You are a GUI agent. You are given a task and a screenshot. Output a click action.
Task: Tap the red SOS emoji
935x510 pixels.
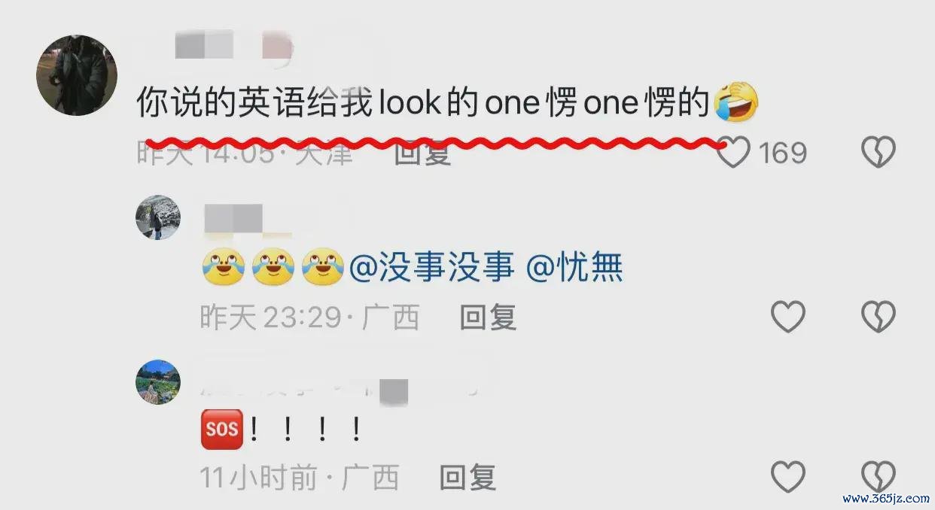point(222,429)
